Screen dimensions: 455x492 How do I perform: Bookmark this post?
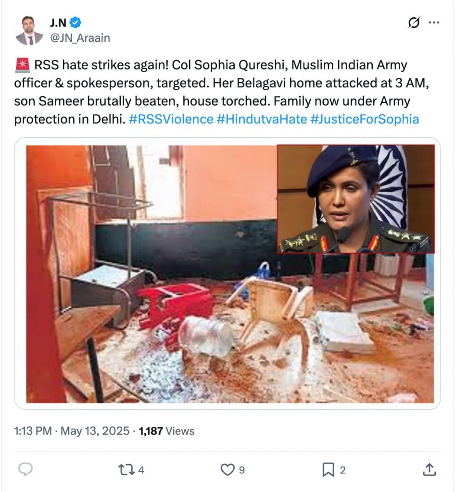tap(328, 469)
